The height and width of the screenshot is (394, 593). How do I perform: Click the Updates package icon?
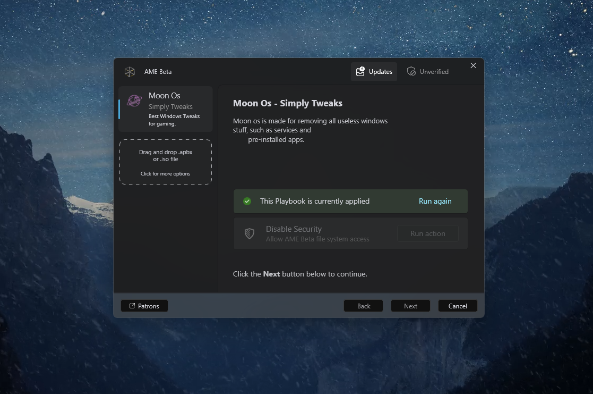click(x=360, y=71)
